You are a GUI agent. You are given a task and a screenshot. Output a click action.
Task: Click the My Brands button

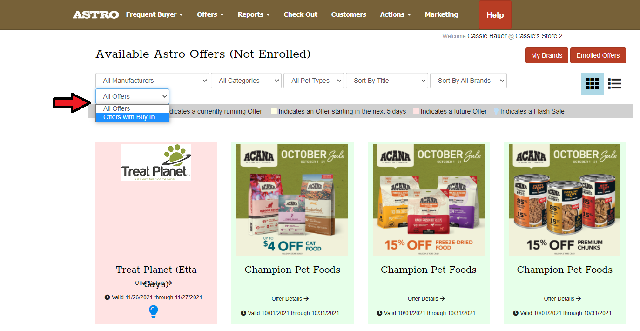pyautogui.click(x=547, y=55)
